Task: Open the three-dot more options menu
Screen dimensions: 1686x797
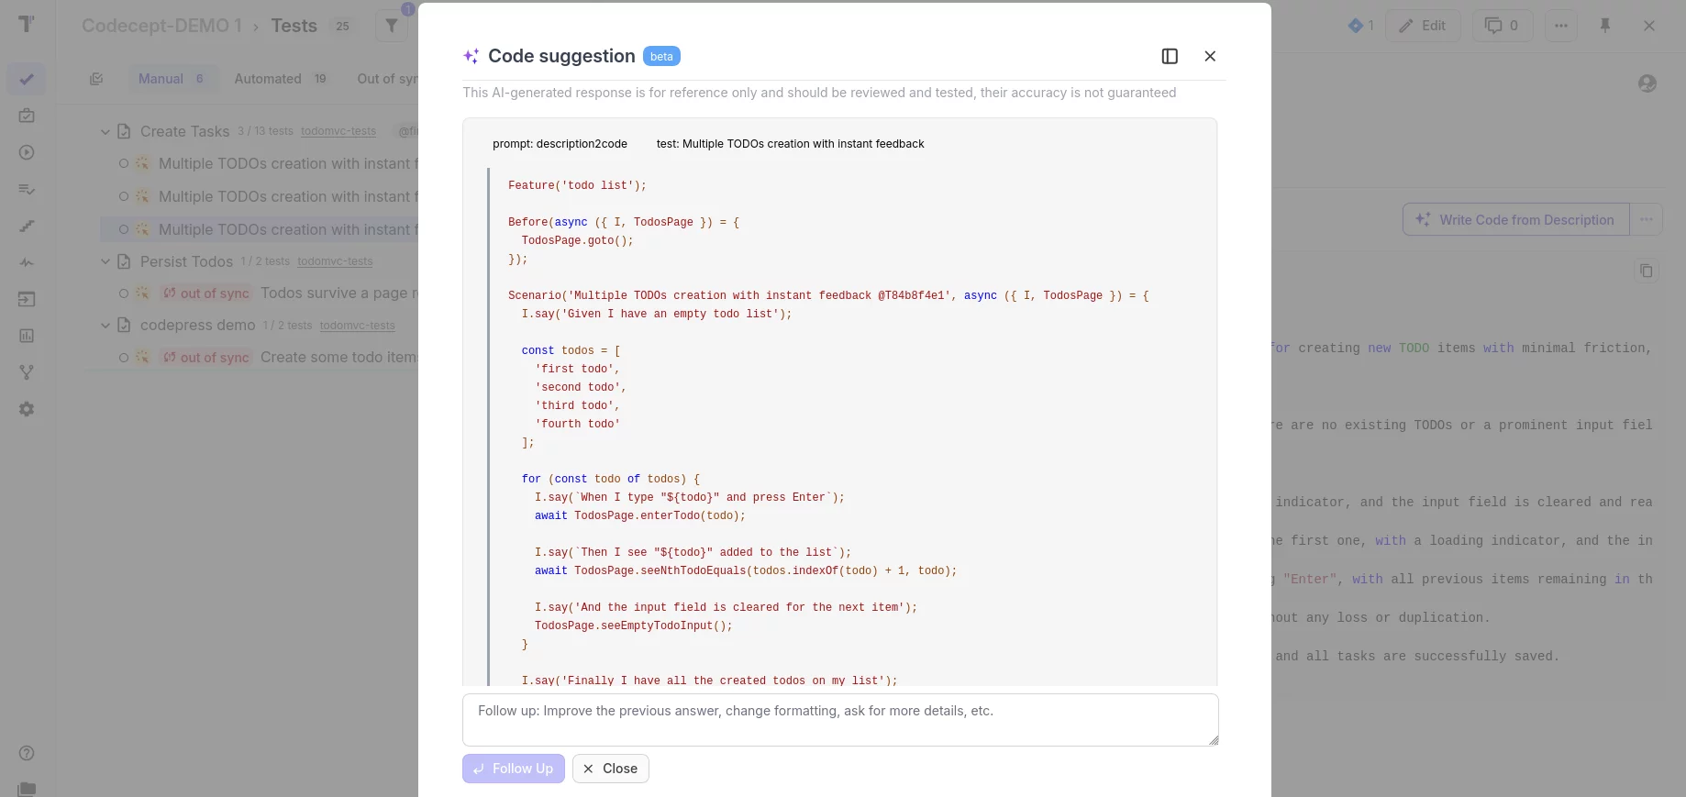Action: click(x=1561, y=26)
